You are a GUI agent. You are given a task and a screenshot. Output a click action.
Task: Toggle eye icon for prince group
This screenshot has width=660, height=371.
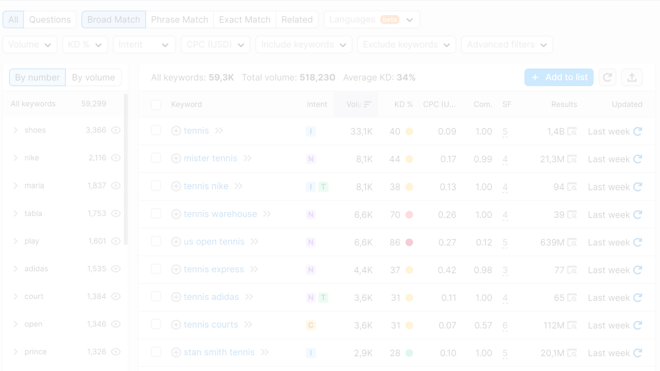tap(116, 352)
